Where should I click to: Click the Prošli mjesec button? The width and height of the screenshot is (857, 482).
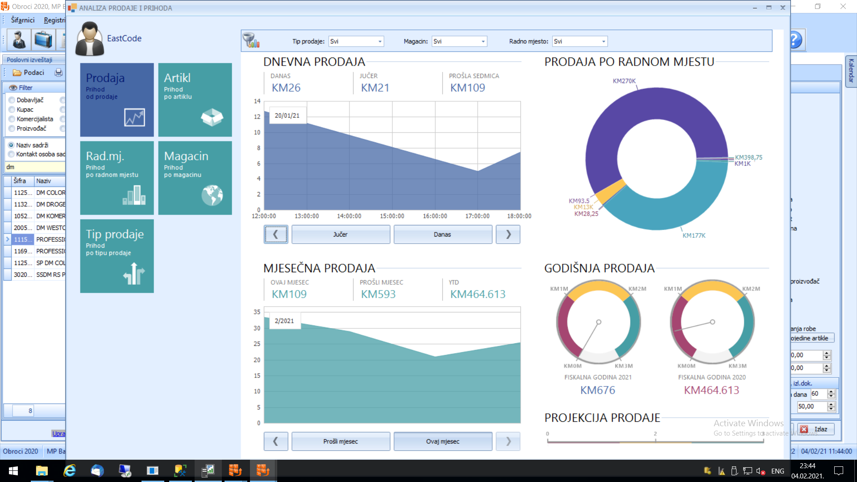click(x=341, y=441)
